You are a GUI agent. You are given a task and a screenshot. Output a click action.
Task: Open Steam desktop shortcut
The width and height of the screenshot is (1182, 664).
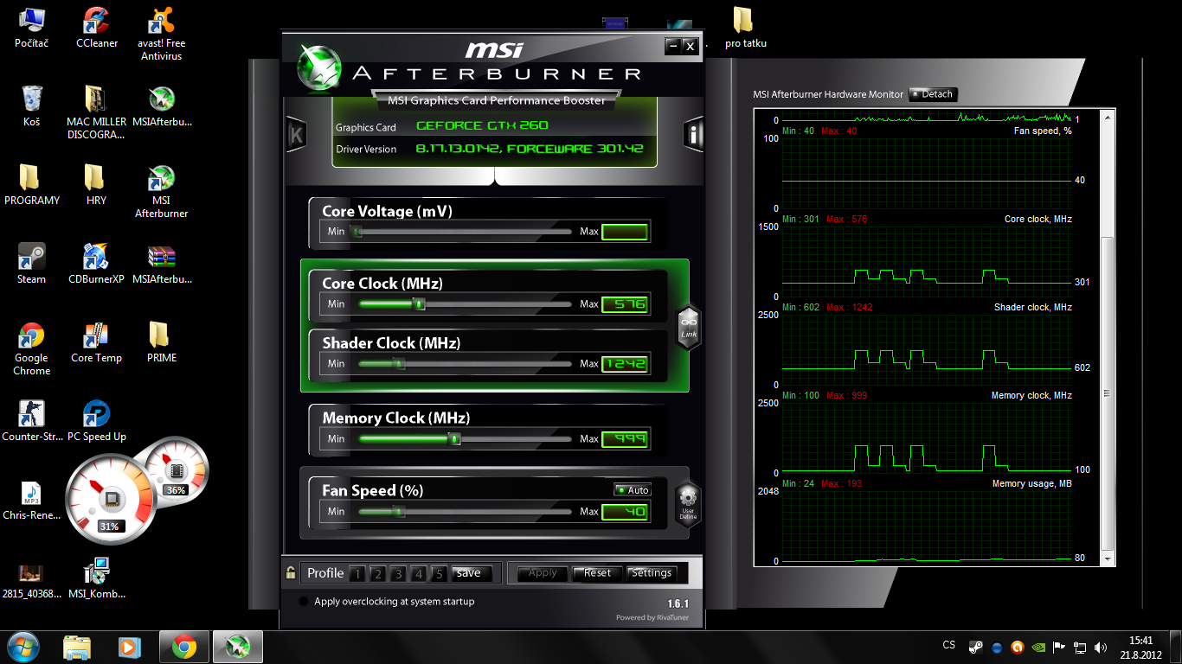(x=32, y=257)
